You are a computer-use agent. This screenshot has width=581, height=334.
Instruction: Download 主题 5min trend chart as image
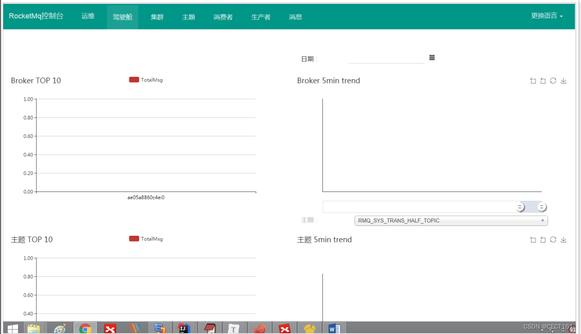point(563,240)
